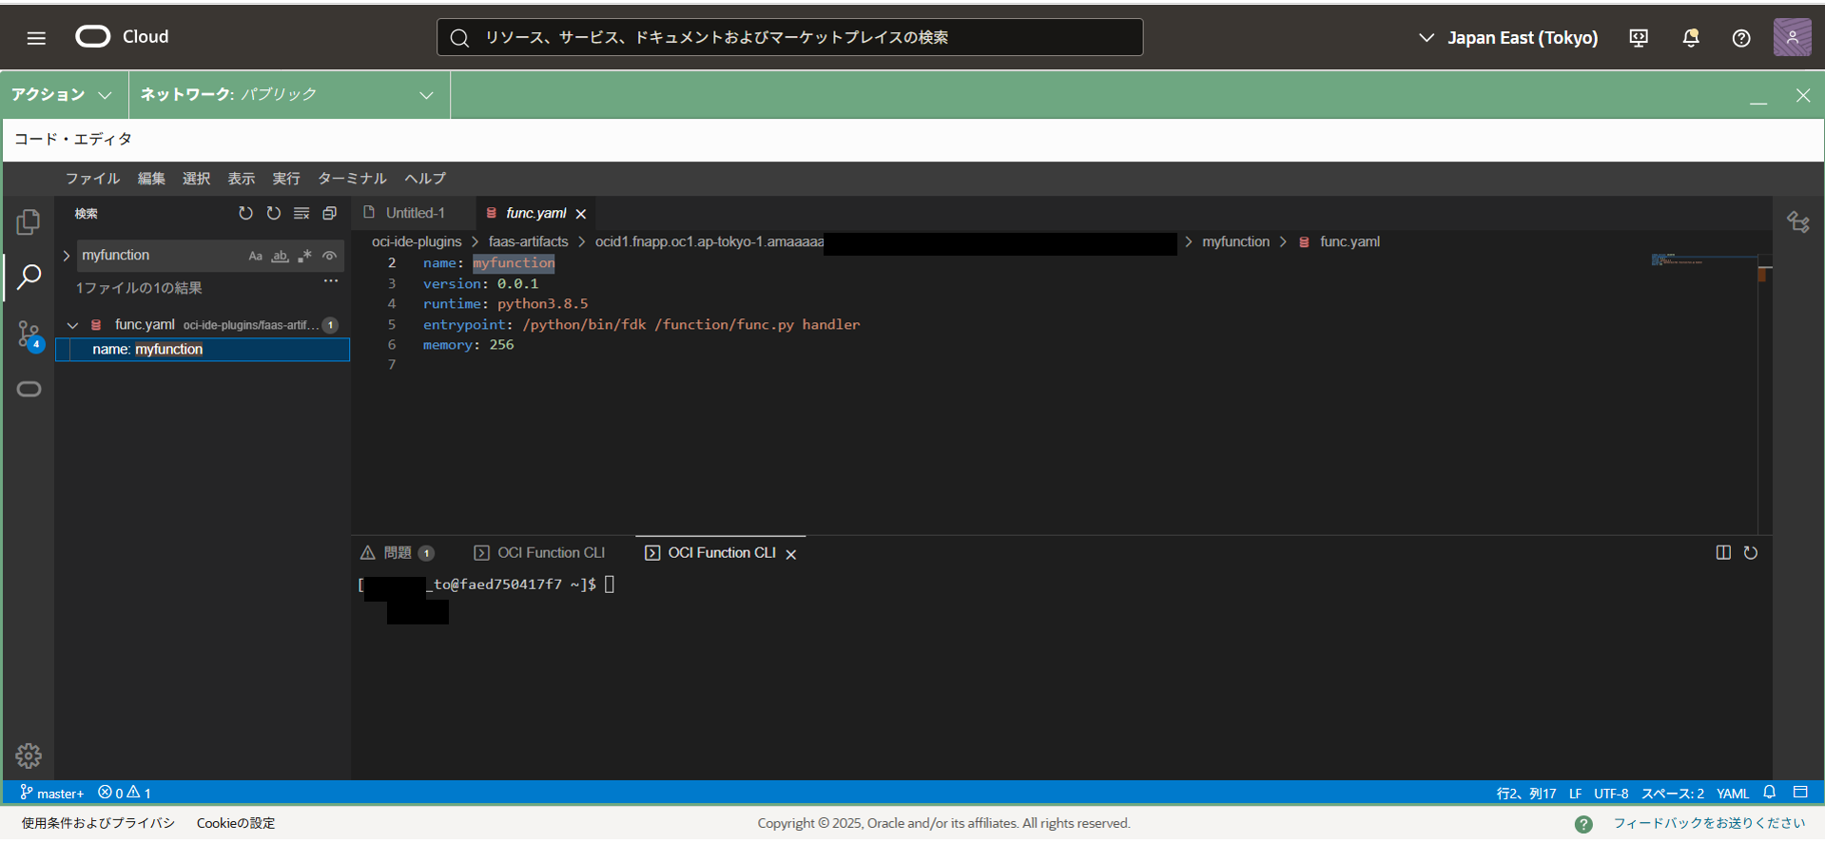The width and height of the screenshot is (1825, 843).
Task: Click the Cookieの設定 link
Action: (x=236, y=823)
